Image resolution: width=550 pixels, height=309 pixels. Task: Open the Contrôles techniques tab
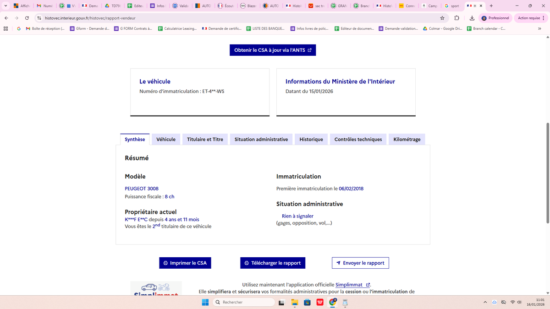pos(358,139)
